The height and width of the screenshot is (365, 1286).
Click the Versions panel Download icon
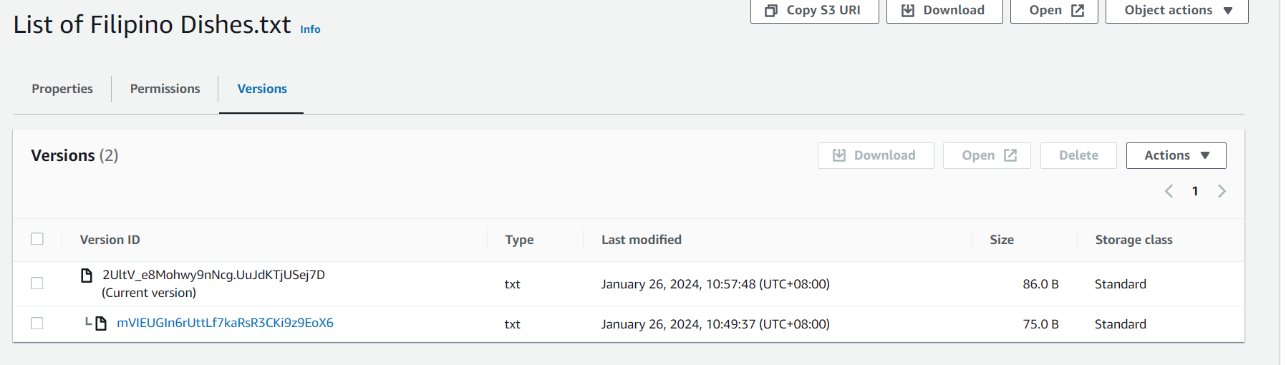(x=839, y=155)
